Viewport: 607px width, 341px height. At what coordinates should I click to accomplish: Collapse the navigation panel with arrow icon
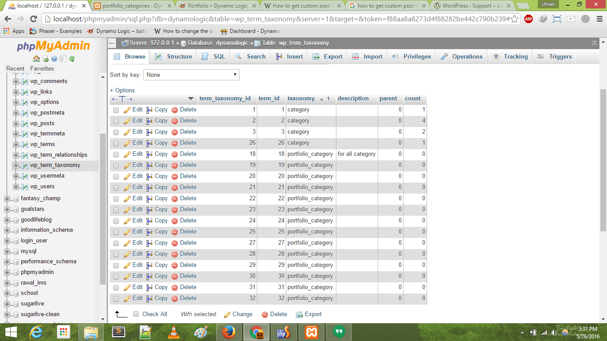(x=112, y=43)
